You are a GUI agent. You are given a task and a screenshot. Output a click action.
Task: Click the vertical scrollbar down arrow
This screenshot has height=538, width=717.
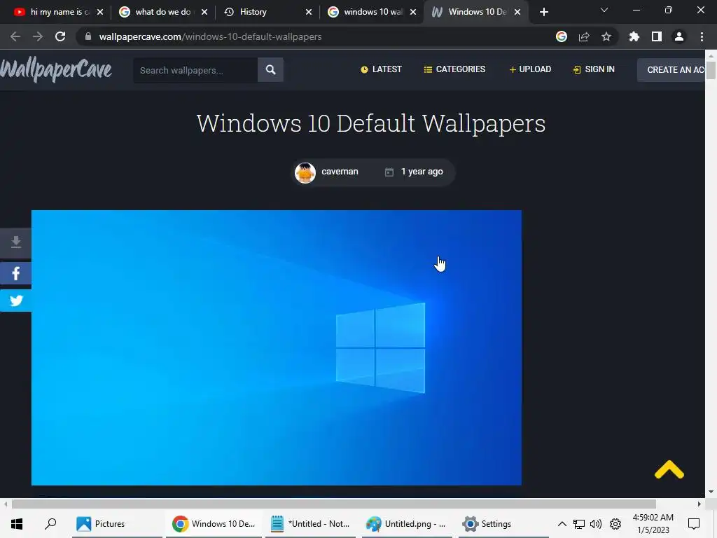(x=711, y=492)
